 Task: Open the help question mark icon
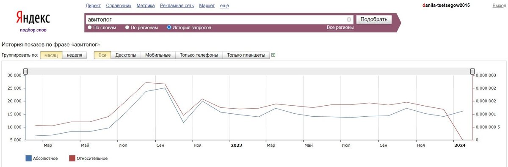coord(273,55)
